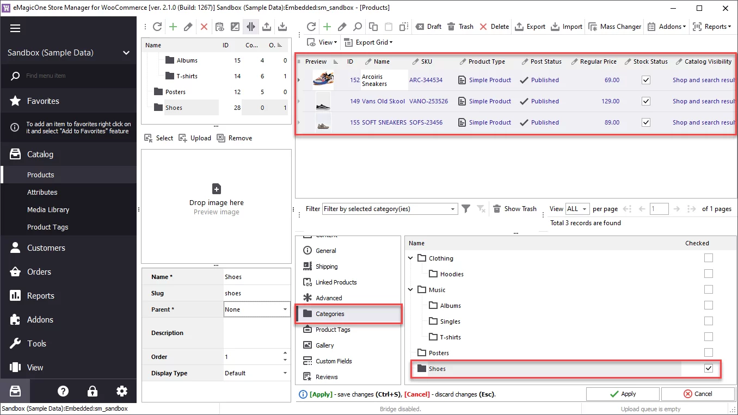Open the Show Trash view
This screenshot has width=738, height=415.
pos(514,208)
